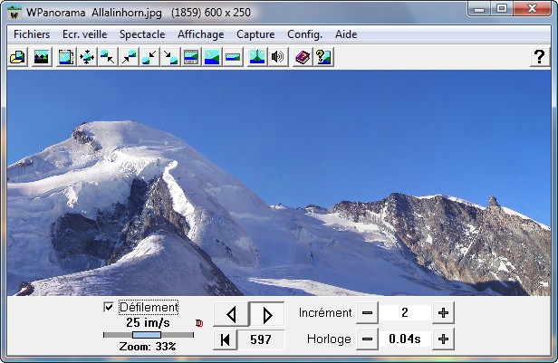558x363 pixels.
Task: Click the thin strip landscape display icon
Action: (x=233, y=57)
